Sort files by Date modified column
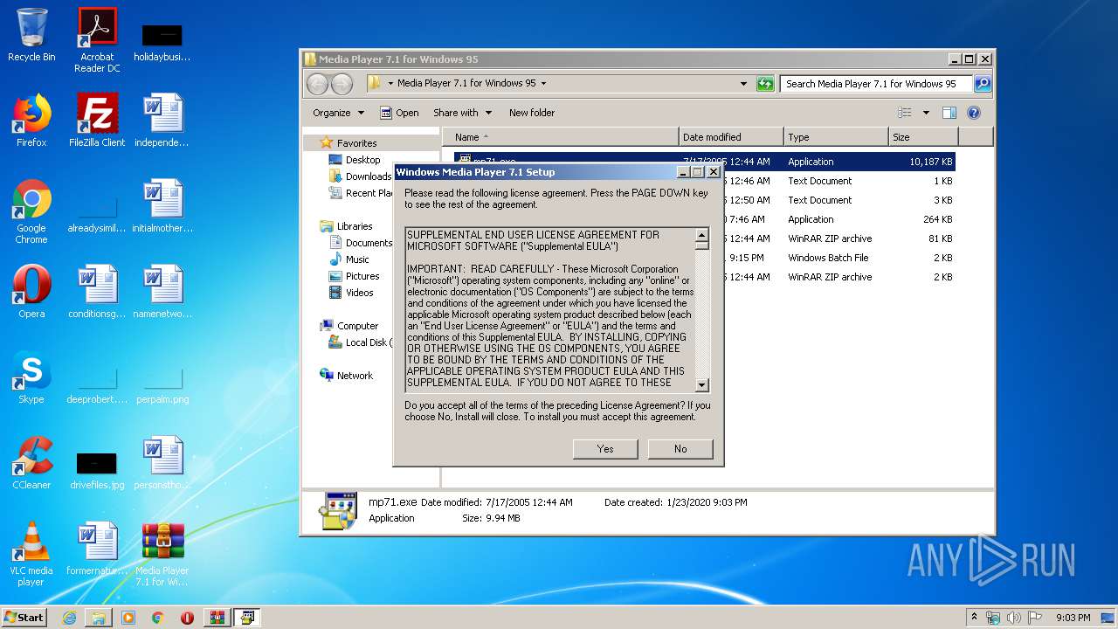 tap(731, 137)
